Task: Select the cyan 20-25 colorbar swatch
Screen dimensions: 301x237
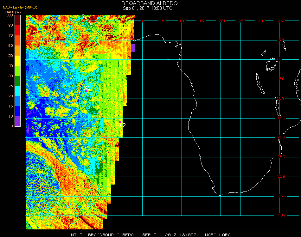Action: (x=18, y=91)
